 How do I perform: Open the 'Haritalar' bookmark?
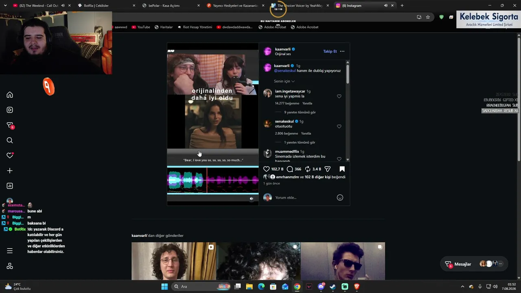164,27
